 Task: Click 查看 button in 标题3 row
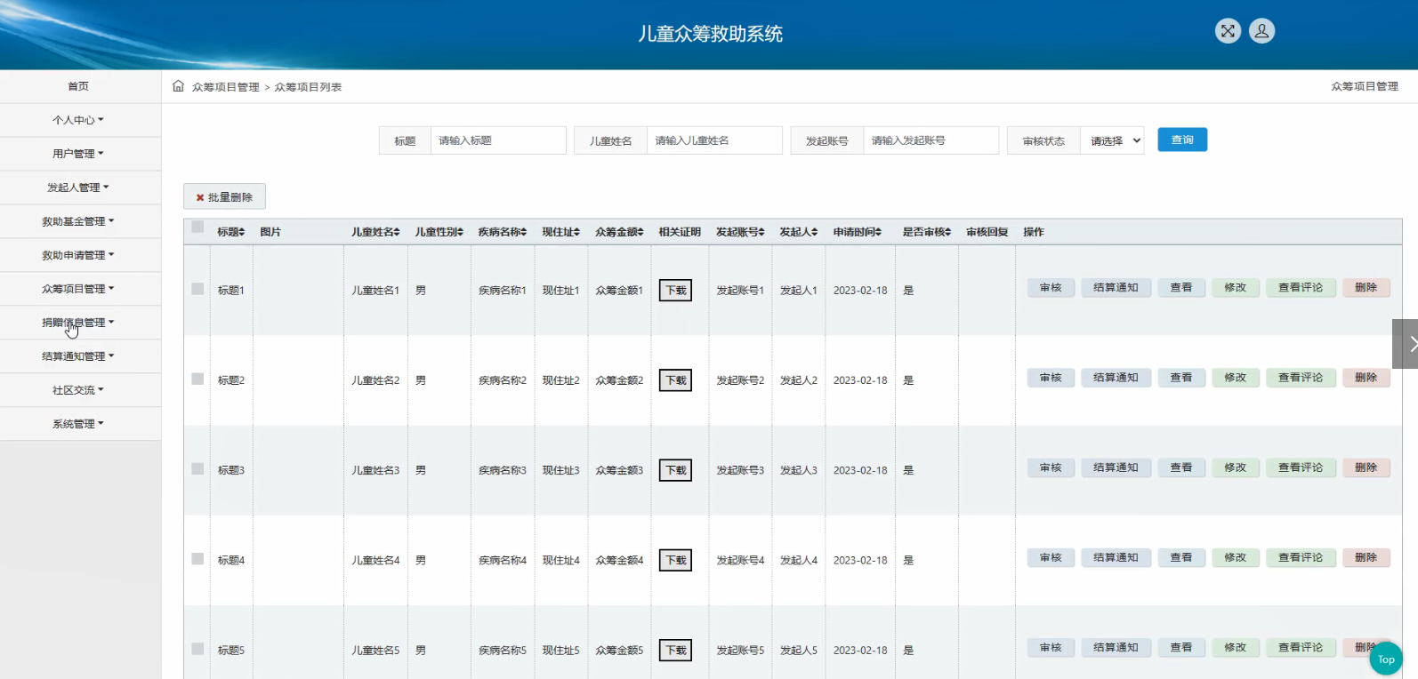tap(1180, 467)
